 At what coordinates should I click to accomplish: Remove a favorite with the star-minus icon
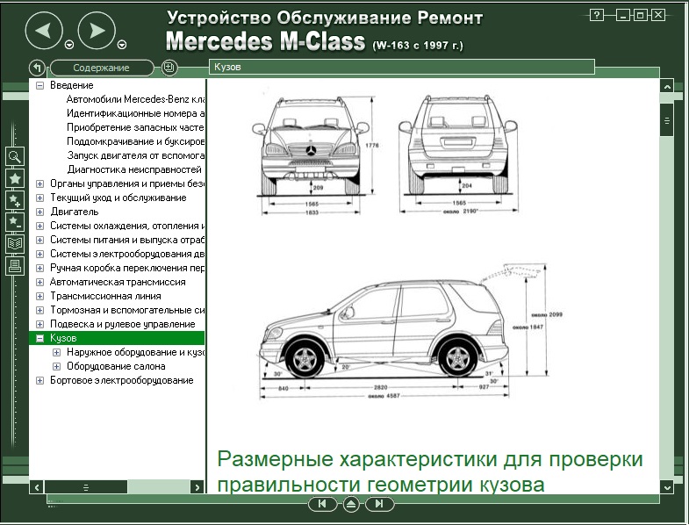[x=15, y=221]
